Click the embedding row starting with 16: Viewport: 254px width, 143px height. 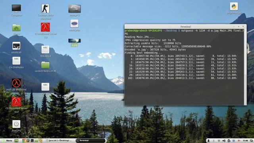coord(183,66)
